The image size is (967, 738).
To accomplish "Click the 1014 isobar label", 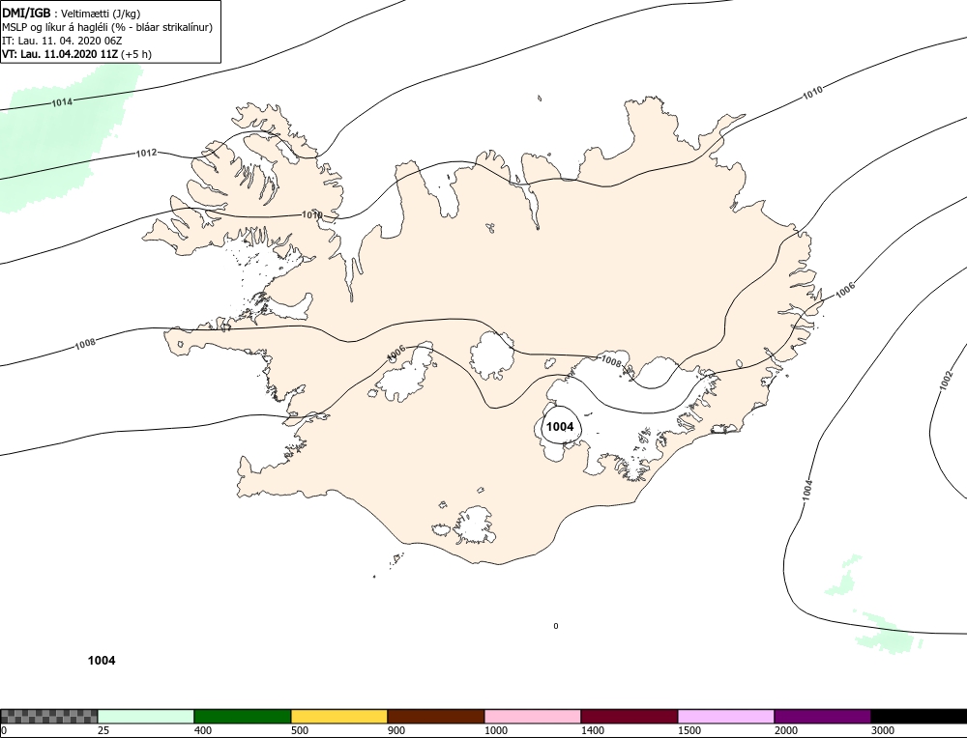I will click(62, 102).
